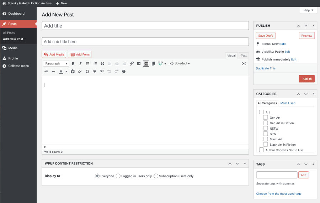The width and height of the screenshot is (320, 203).
Task: Move Categories panel up
Action: pos(298,94)
